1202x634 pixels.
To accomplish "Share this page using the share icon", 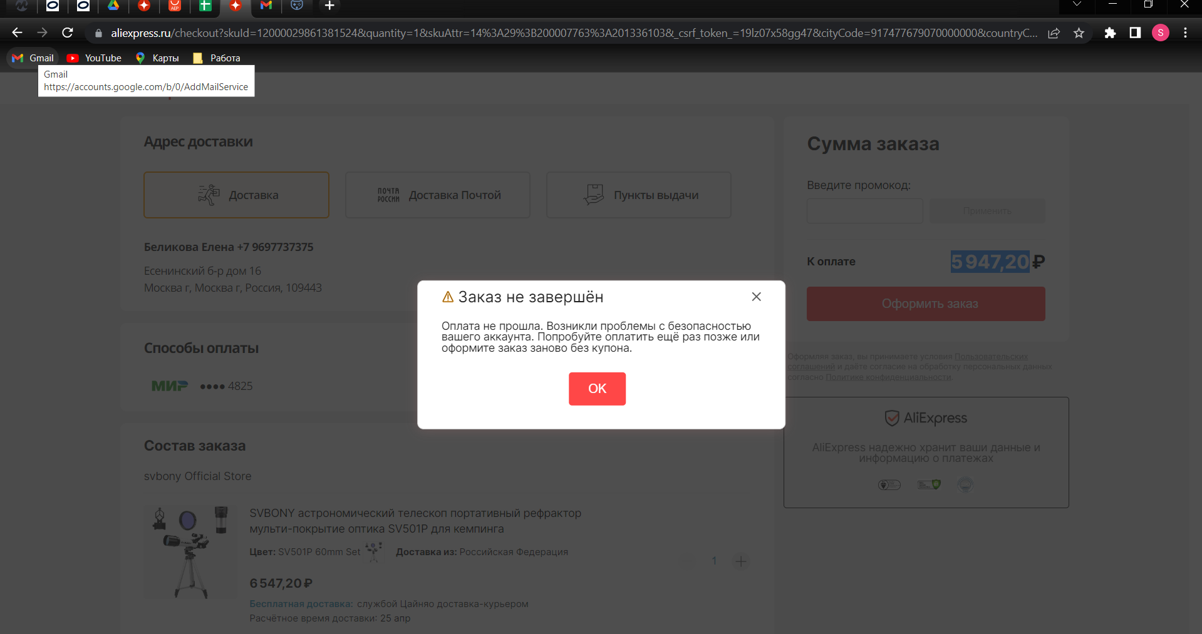I will [1054, 33].
